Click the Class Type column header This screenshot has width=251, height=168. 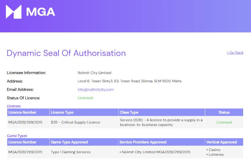129,112
